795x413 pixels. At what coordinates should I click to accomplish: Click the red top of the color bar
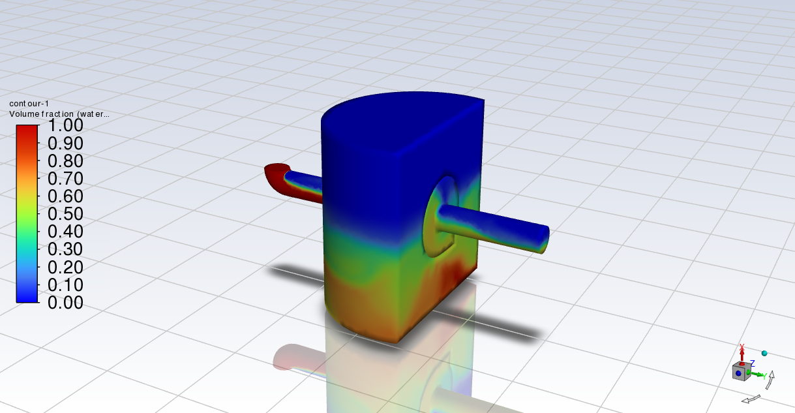(27, 129)
